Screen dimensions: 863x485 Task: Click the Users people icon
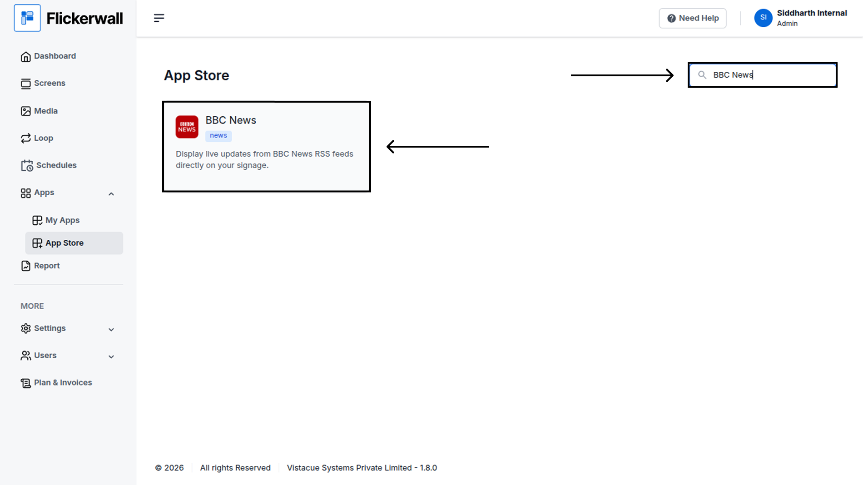[26, 356]
